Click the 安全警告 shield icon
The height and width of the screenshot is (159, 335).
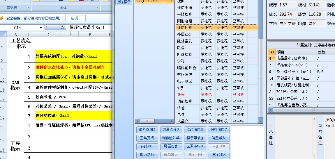(x=1, y=18)
